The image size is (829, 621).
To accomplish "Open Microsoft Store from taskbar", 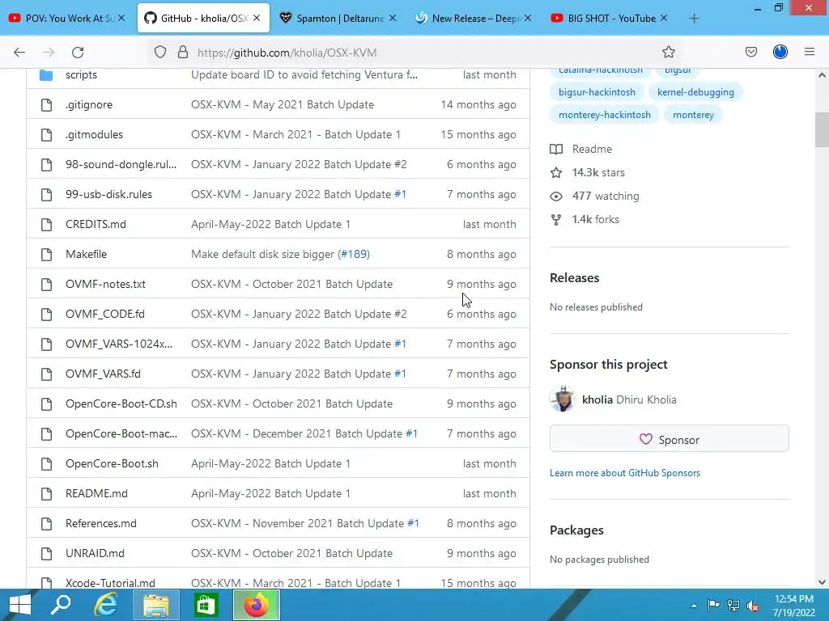I will click(x=206, y=605).
